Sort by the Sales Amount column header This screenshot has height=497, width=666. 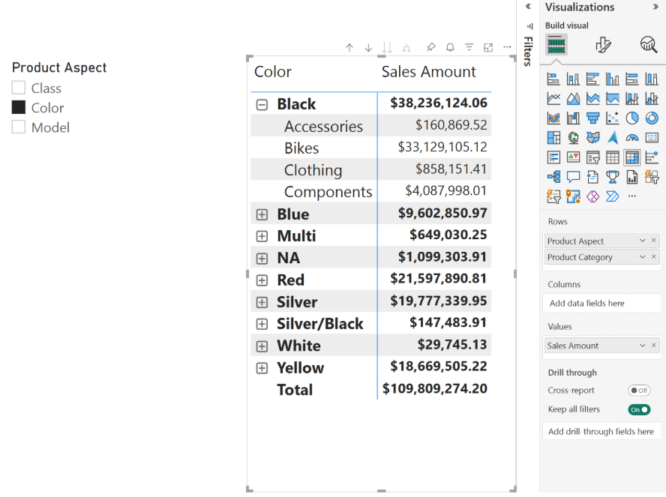(428, 72)
